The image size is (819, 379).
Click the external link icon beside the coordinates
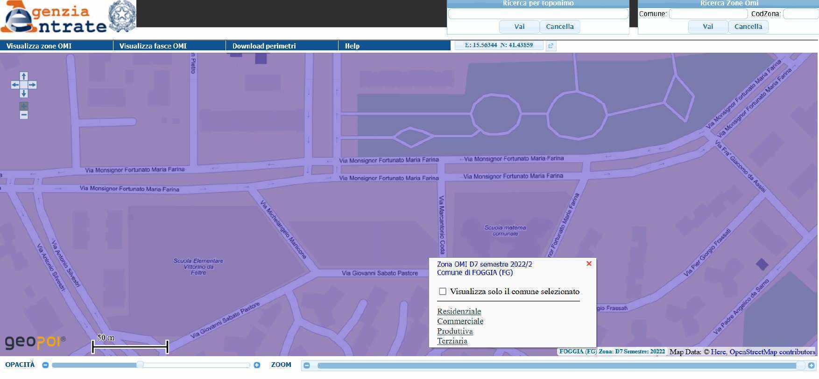tap(551, 46)
